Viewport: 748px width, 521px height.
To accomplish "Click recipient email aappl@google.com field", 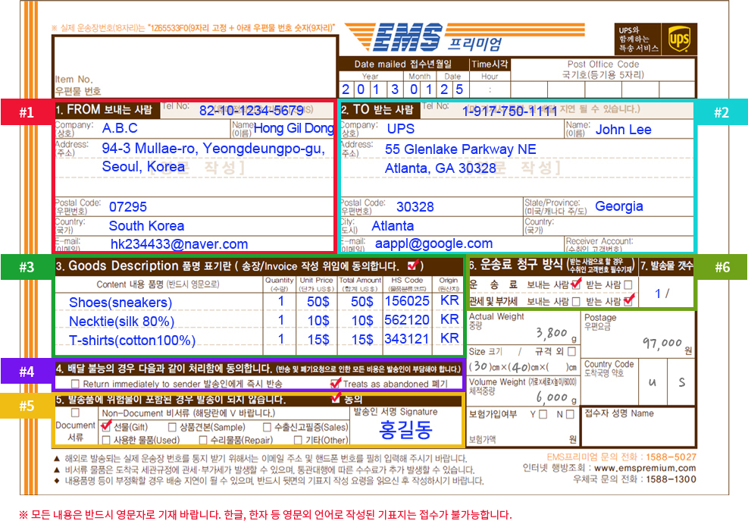I will [433, 243].
